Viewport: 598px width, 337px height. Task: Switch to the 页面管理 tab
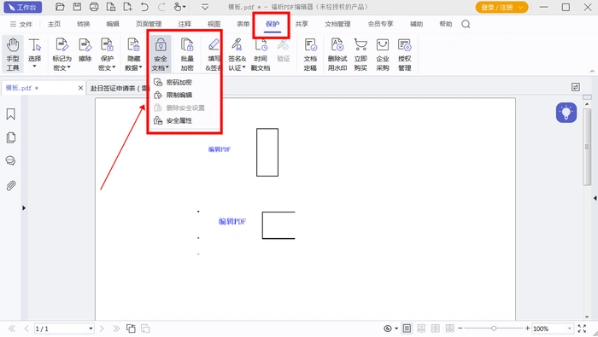point(149,24)
